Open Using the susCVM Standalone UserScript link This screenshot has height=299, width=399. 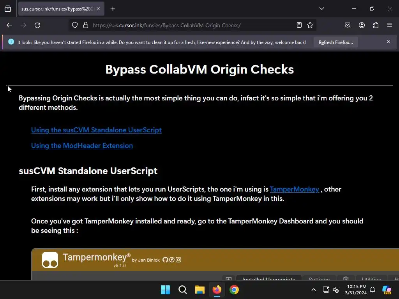pos(97,130)
